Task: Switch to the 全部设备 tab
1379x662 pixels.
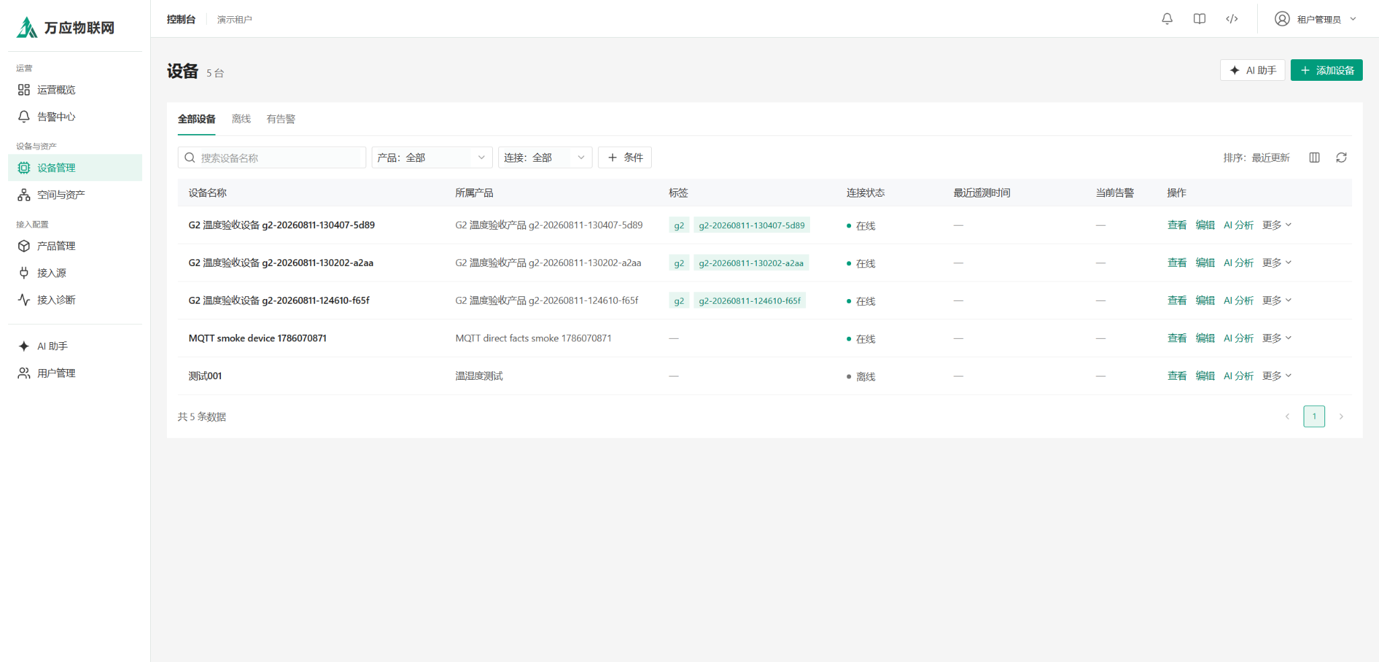Action: click(197, 119)
